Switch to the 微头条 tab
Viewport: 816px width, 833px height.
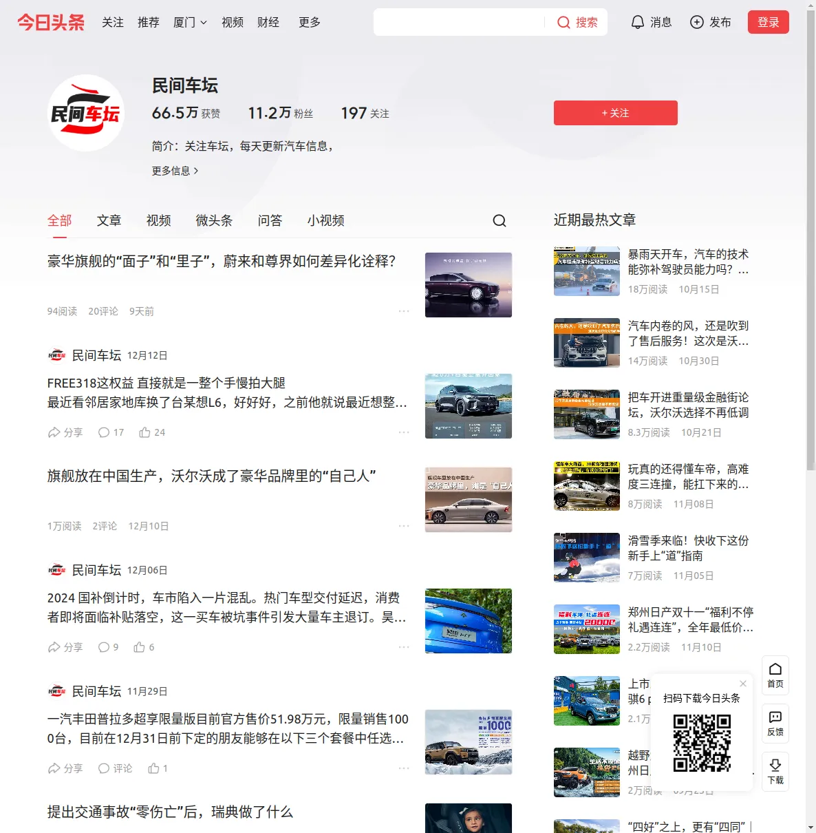tap(215, 220)
